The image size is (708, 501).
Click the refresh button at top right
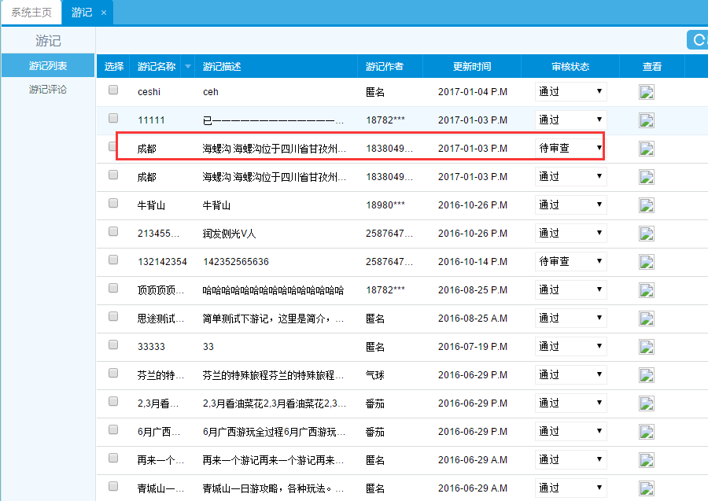(x=698, y=39)
